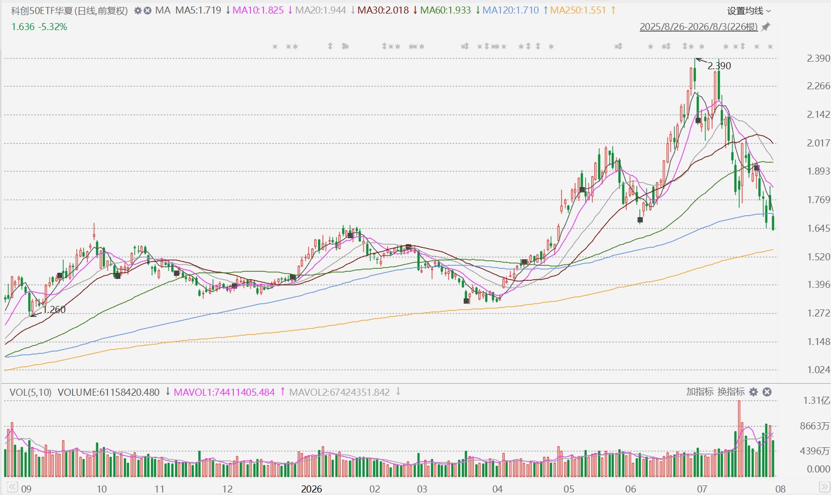Click the 1.024 price axis label
The width and height of the screenshot is (831, 495).
pyautogui.click(x=818, y=370)
